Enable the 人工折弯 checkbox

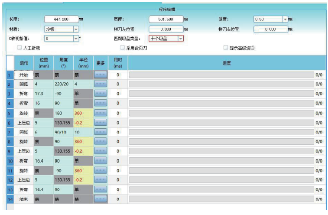pos(19,48)
